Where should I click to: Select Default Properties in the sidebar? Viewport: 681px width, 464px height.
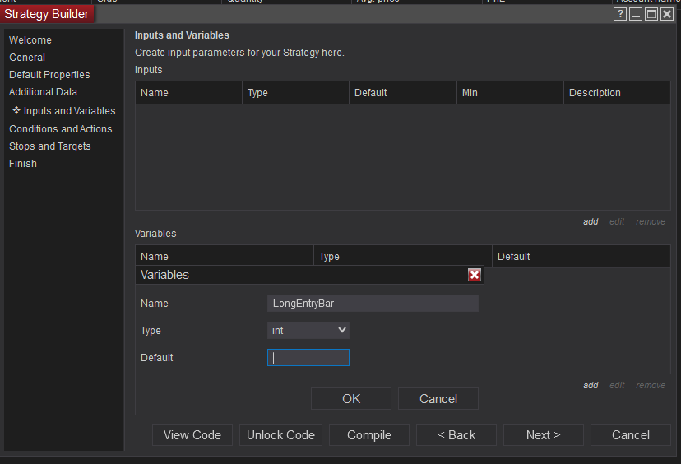49,75
